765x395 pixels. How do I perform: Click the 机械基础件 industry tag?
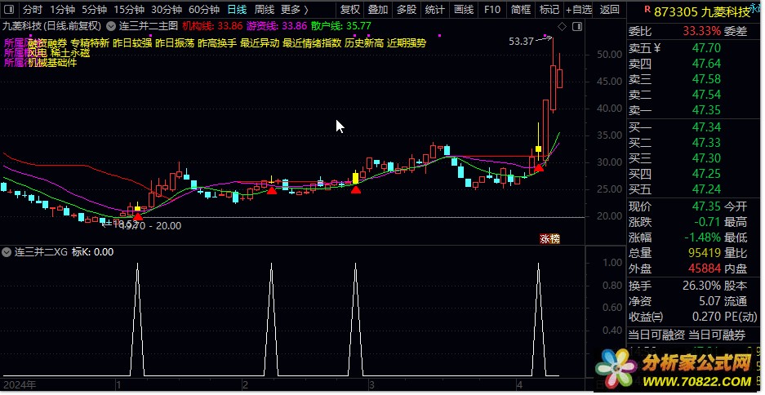(53, 62)
